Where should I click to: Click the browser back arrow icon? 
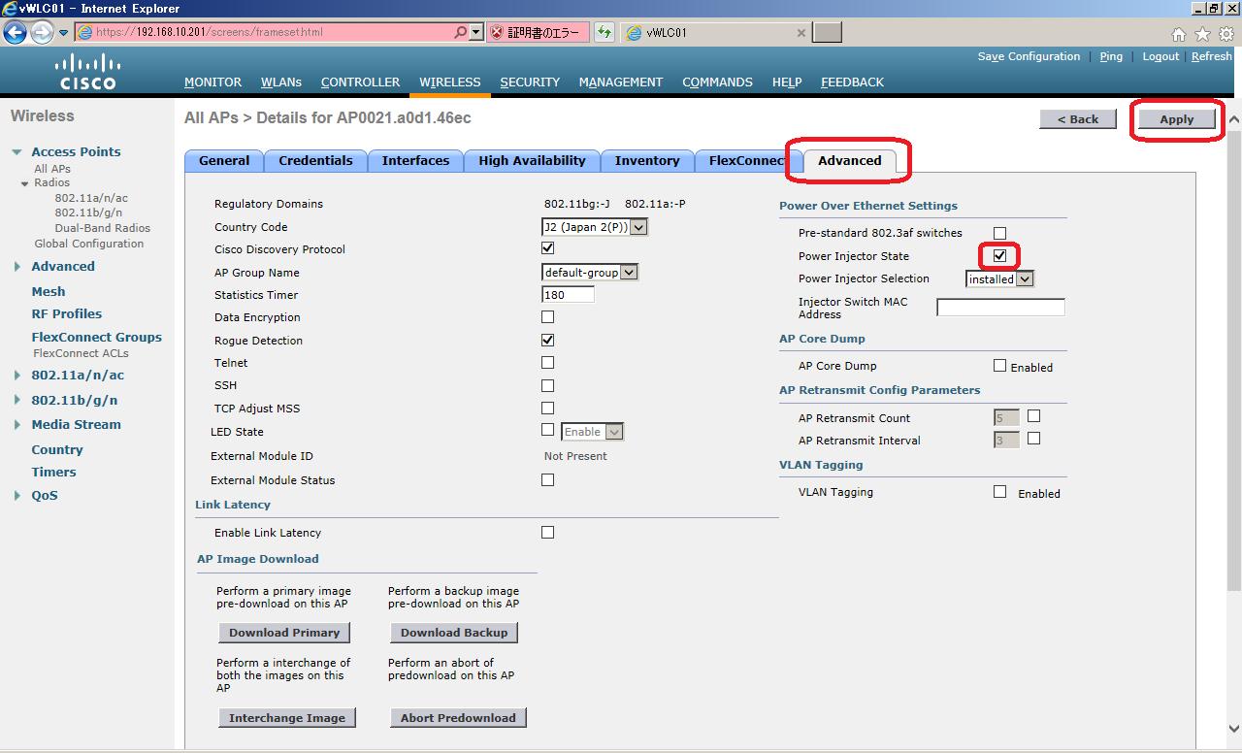click(15, 32)
